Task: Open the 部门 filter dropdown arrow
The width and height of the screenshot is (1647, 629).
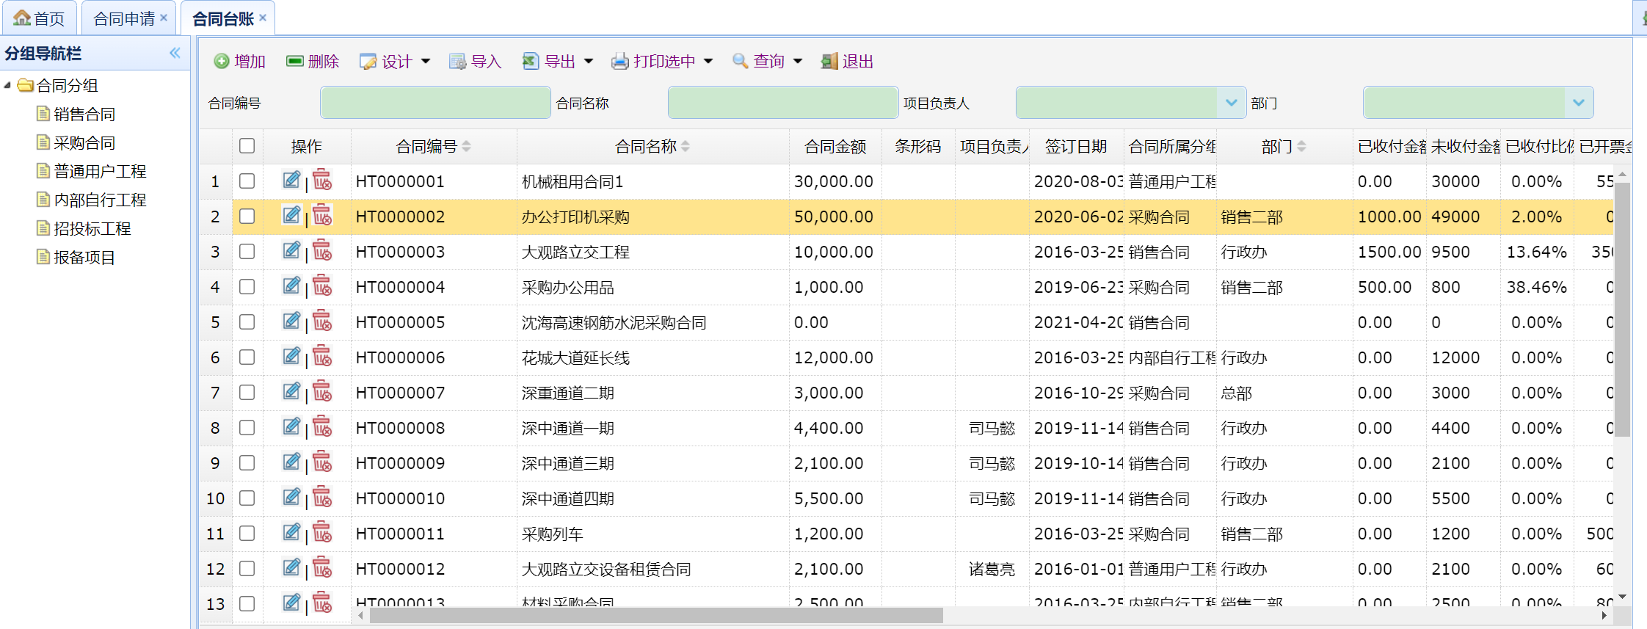Action: tap(1578, 103)
